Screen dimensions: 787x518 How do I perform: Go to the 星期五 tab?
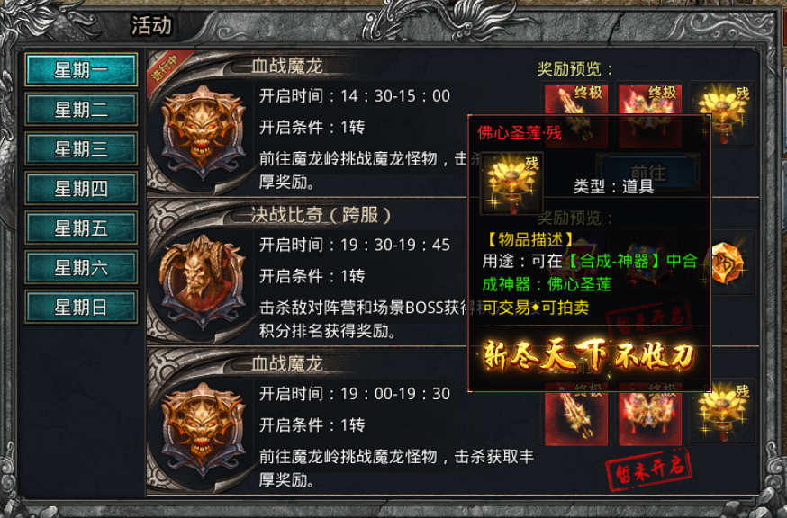pos(81,228)
